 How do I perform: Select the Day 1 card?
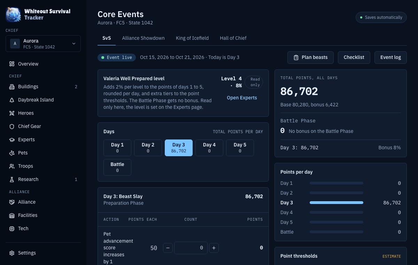click(117, 148)
